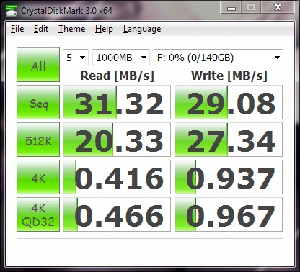The width and height of the screenshot is (300, 272).
Task: Select the 512K read result 20.33
Action: click(117, 140)
